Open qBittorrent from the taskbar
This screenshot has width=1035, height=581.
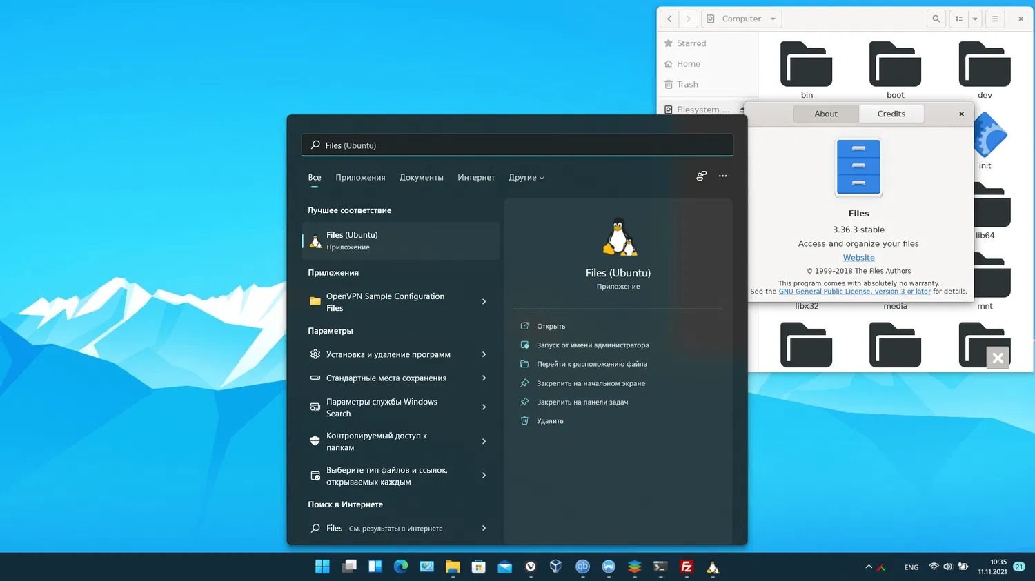[x=582, y=567]
